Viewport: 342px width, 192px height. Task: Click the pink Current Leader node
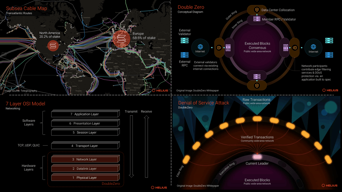[x=257, y=157]
